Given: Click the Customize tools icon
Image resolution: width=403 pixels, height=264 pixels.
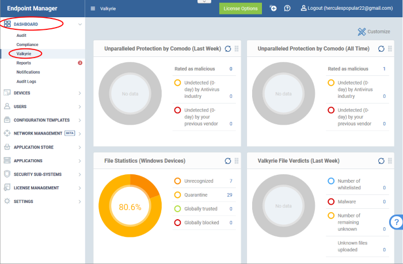Looking at the screenshot, I should 362,32.
